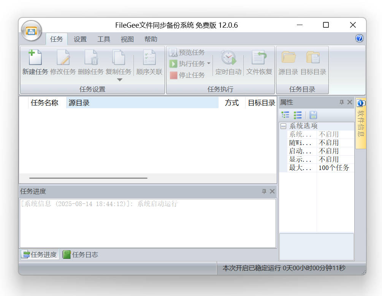
Task: Switch to the 设置 ribbon tab
Action: pos(80,39)
